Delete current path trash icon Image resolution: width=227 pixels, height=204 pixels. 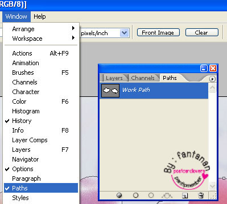pyautogui.click(x=201, y=195)
